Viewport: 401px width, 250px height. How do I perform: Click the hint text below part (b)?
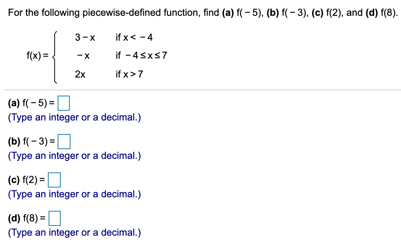[73, 155]
